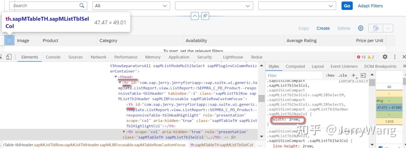The width and height of the screenshot is (406, 148).
Task: Close the DevTools panel
Action: click(404, 57)
